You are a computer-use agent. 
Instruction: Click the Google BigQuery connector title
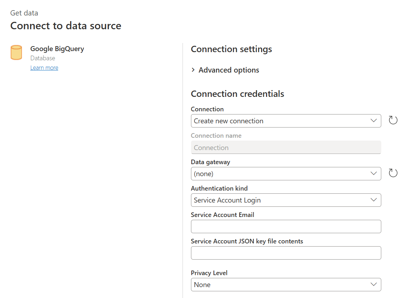click(57, 49)
